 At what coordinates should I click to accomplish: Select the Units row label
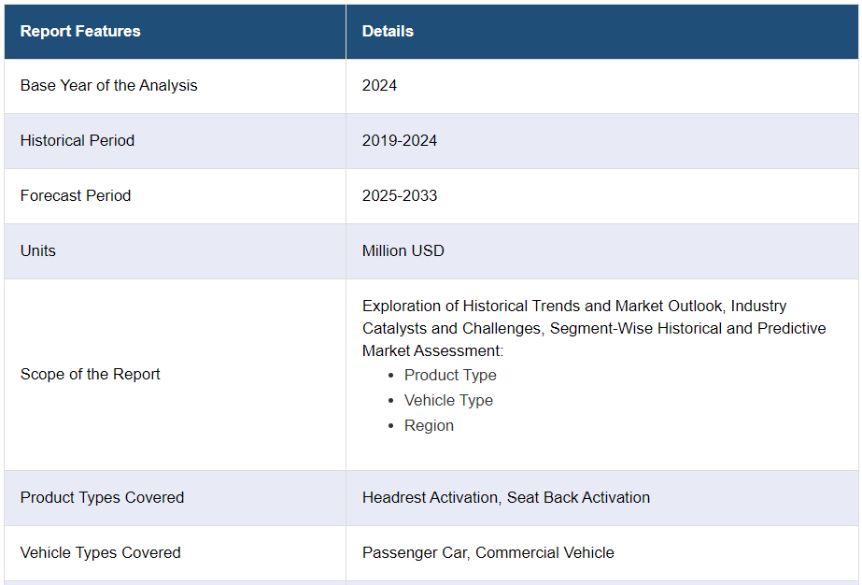pos(38,250)
